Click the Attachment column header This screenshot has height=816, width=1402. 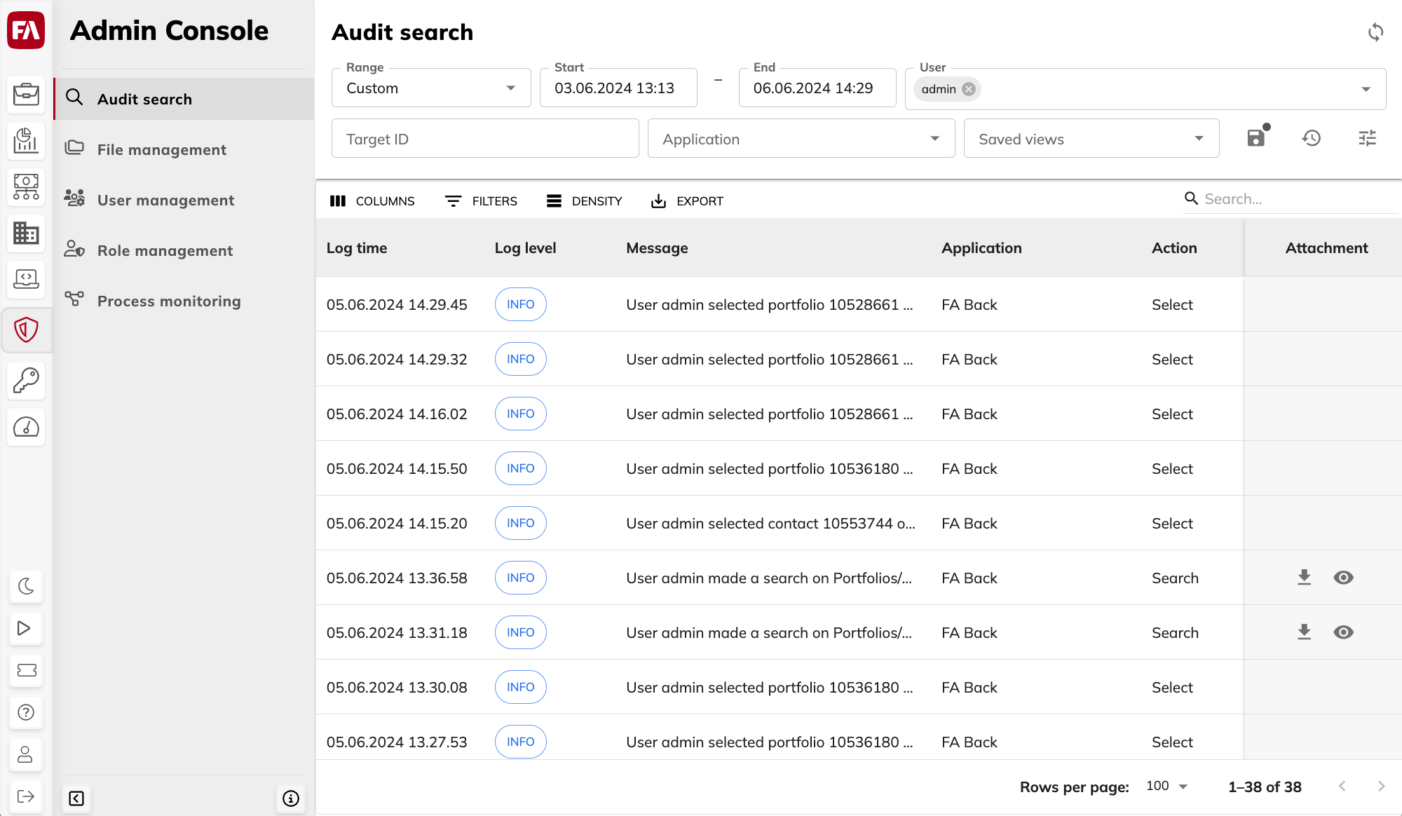point(1326,248)
